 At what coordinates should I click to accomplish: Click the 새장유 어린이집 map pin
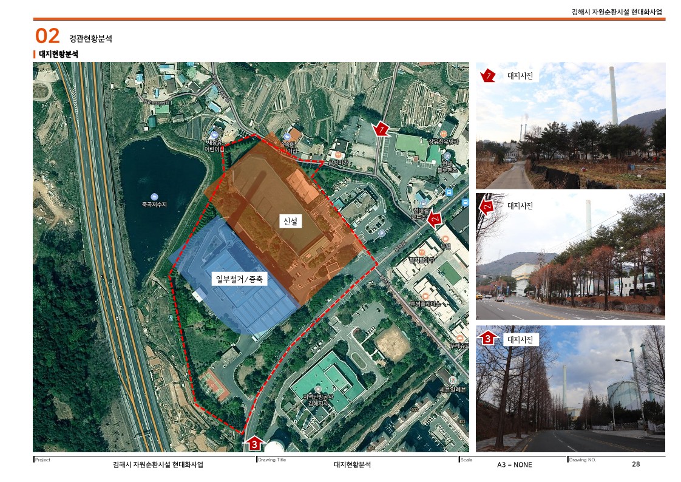click(x=214, y=135)
